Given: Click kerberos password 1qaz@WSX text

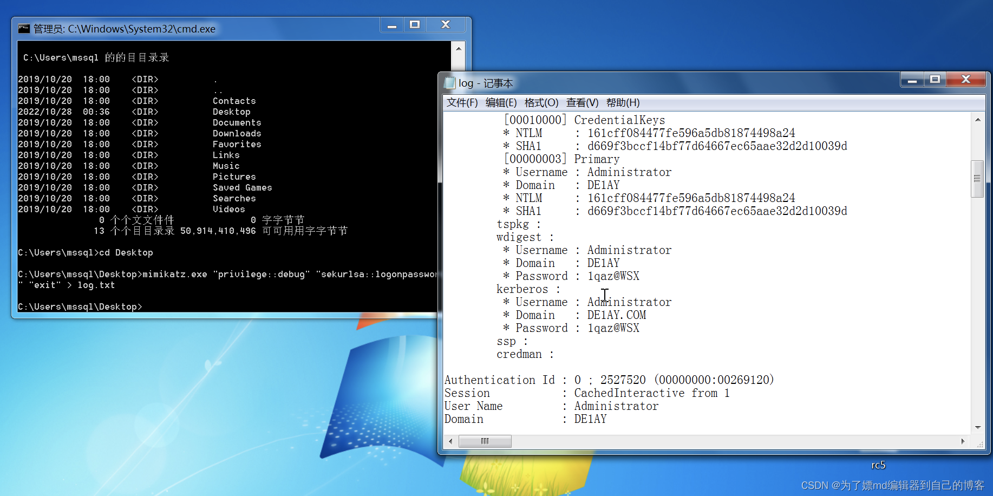Looking at the screenshot, I should (x=613, y=328).
